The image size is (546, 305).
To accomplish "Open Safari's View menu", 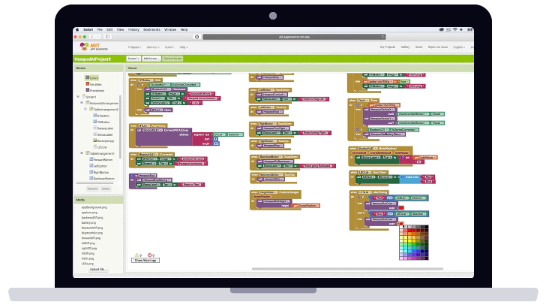I will 121,29.
